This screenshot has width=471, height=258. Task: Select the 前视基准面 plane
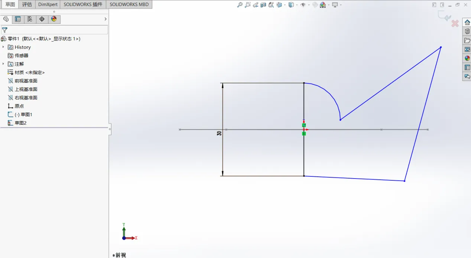pos(22,81)
